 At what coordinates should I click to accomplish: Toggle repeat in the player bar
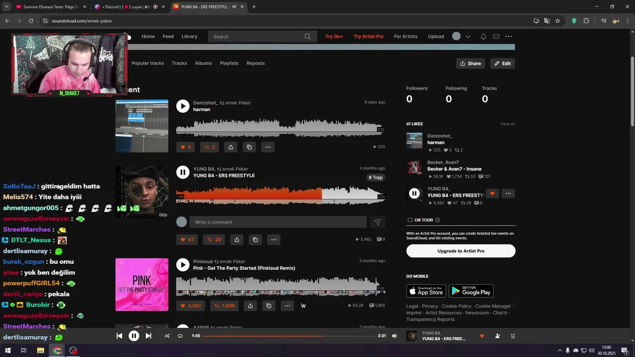coord(180,336)
